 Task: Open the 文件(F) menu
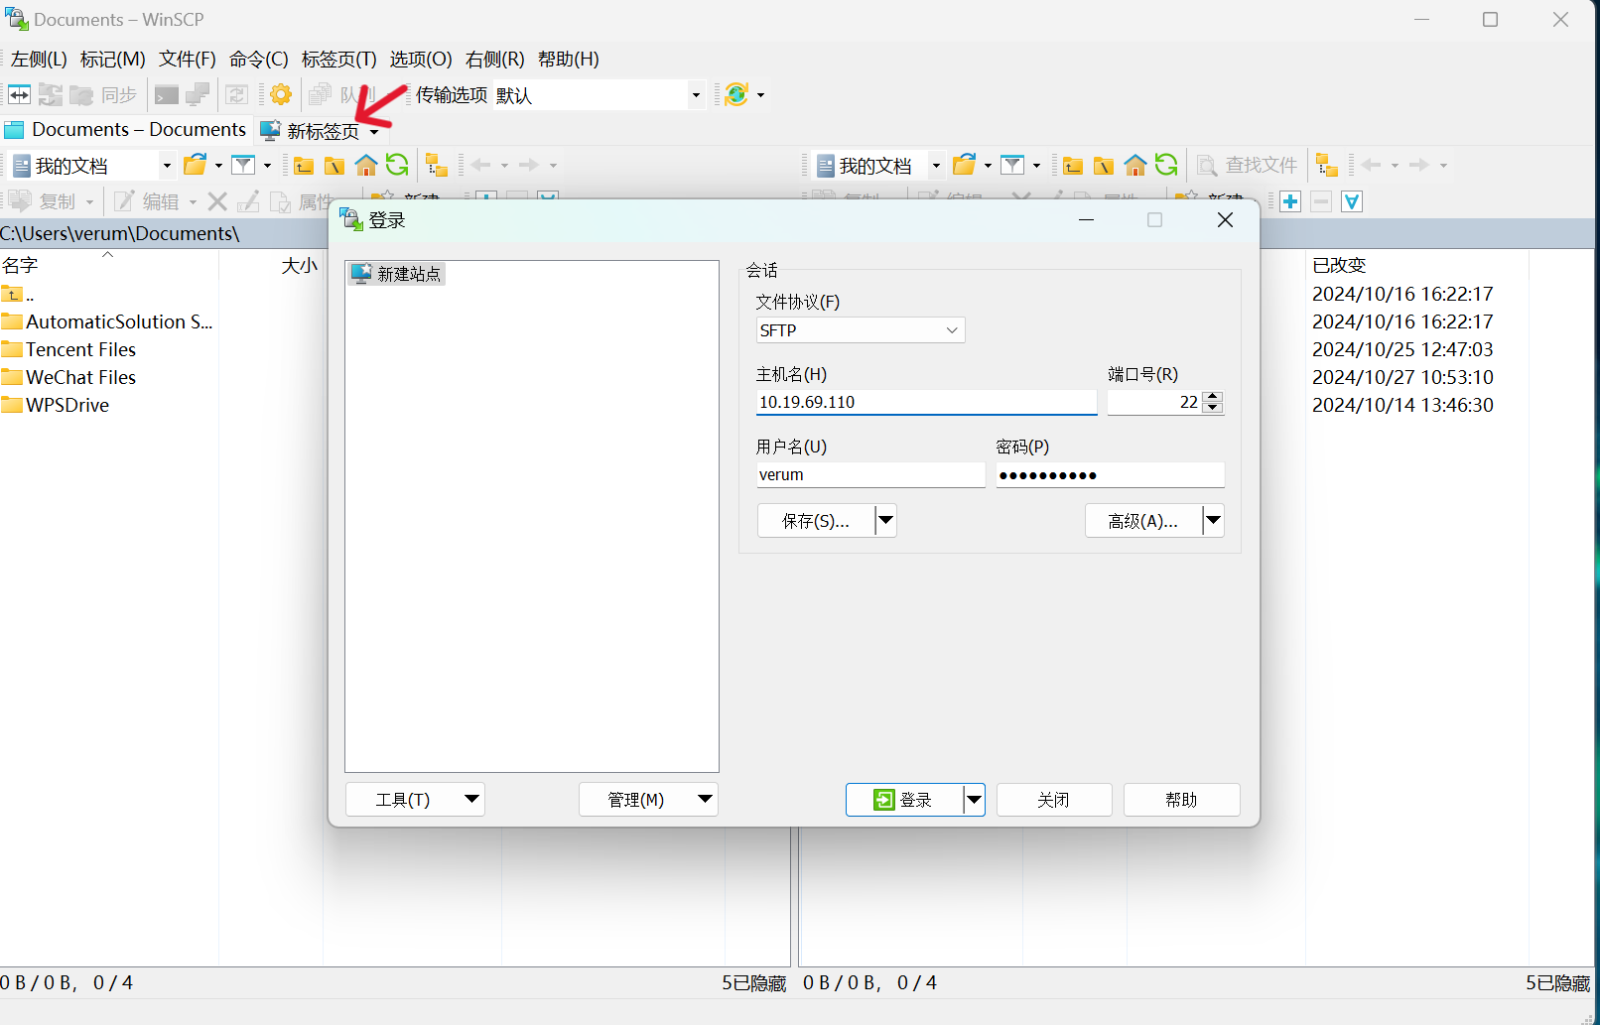[188, 60]
